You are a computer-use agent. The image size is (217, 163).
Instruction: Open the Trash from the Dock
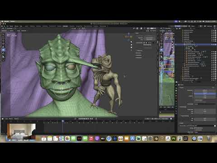[x=209, y=139]
